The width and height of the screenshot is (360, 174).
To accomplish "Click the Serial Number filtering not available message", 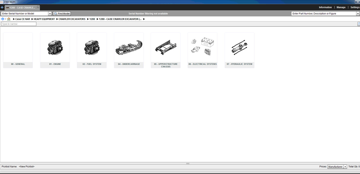I will click(x=148, y=14).
